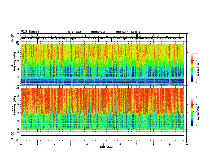Click the "7" tick on the time axis
210x162 pixels.
point(137,145)
